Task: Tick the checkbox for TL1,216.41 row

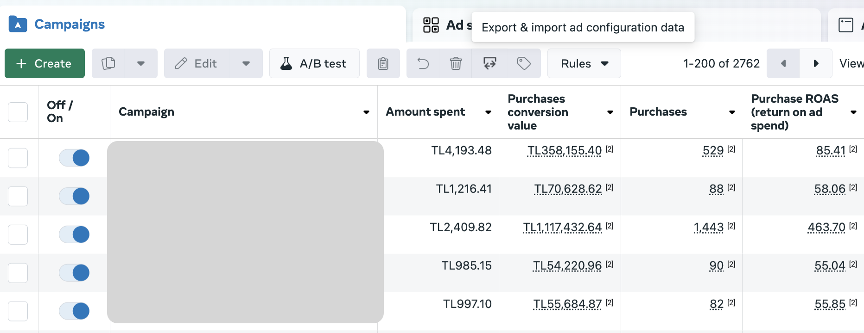Action: [x=18, y=196]
